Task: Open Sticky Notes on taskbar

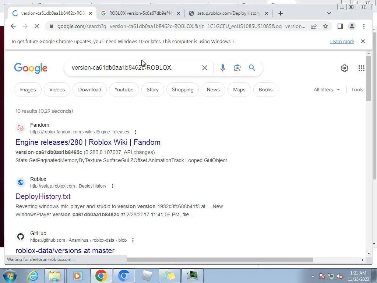Action: coord(169,276)
